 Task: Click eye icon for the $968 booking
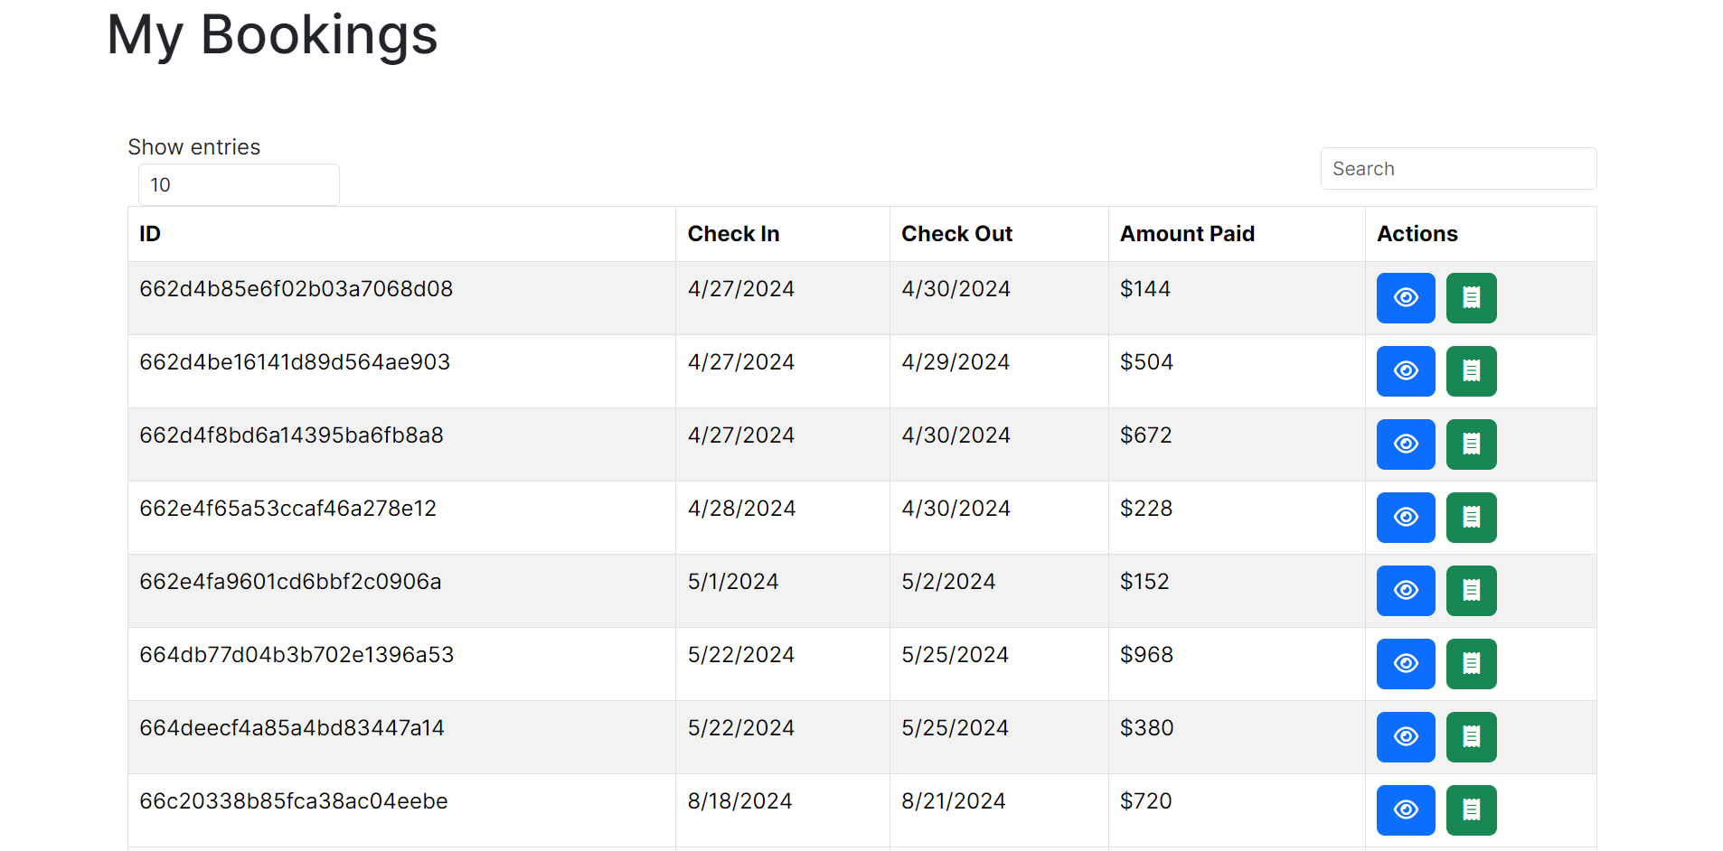click(1405, 664)
